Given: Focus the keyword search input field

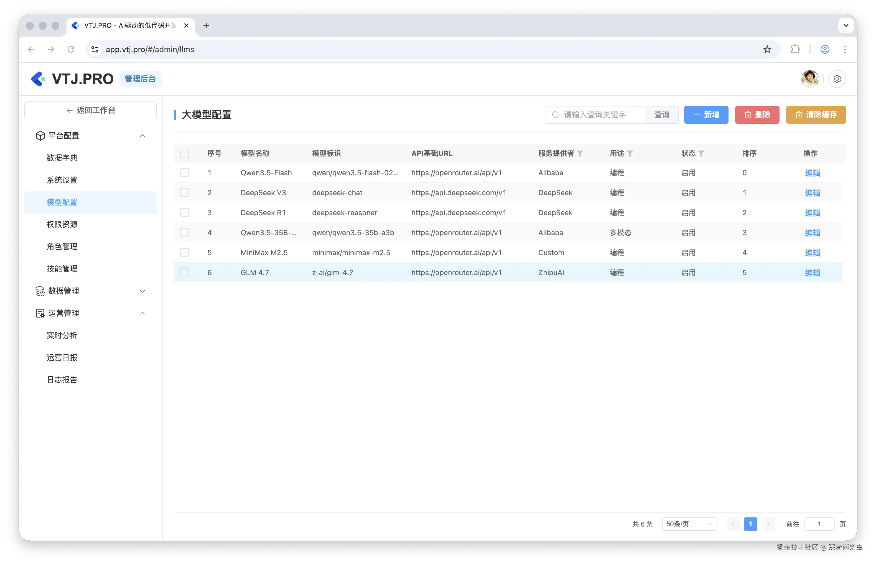Looking at the screenshot, I should click(x=600, y=115).
